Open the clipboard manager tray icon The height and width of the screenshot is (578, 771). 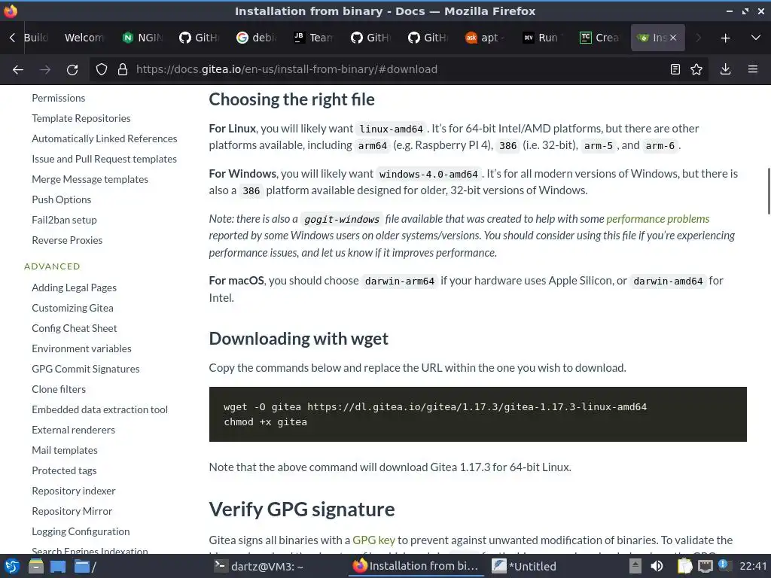684,566
